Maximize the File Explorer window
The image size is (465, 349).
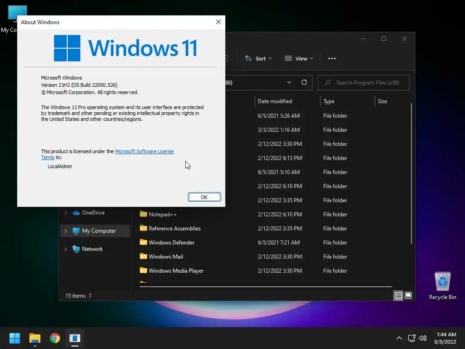384,39
